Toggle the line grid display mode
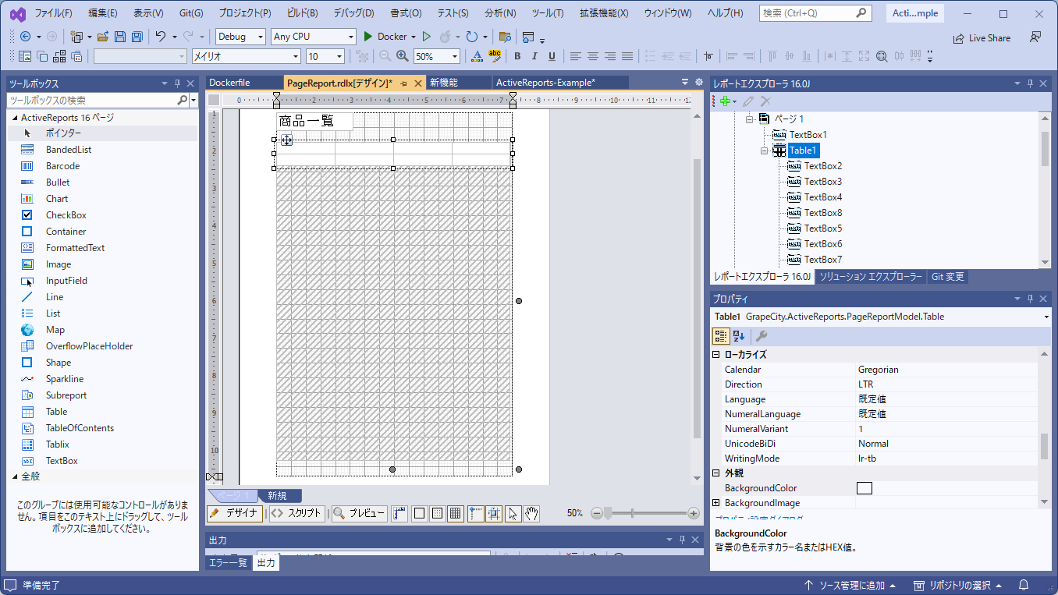 click(456, 513)
